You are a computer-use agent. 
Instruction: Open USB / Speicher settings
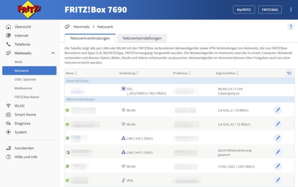pyautogui.click(x=25, y=79)
